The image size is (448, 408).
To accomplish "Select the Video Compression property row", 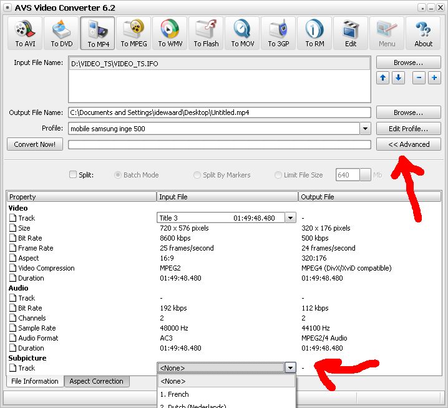I will coord(224,268).
